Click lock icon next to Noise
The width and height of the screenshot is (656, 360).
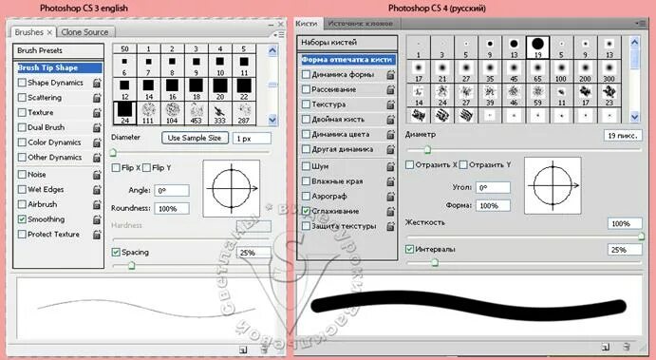tap(97, 175)
